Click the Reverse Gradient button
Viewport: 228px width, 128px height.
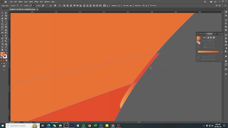point(198,46)
